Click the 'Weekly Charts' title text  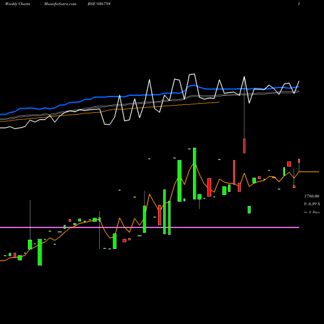click(17, 4)
